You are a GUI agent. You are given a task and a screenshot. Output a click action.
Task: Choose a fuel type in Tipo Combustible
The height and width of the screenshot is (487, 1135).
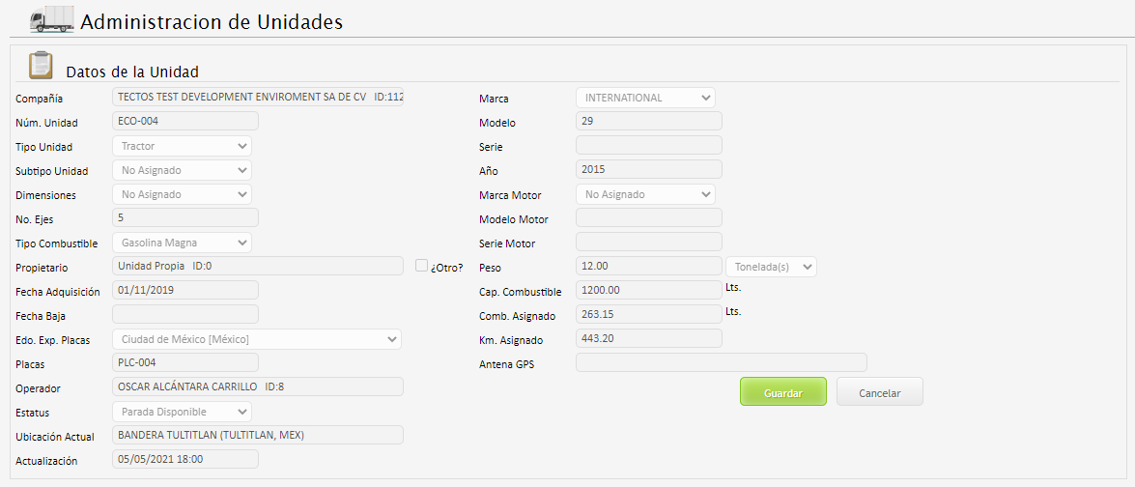pos(182,243)
